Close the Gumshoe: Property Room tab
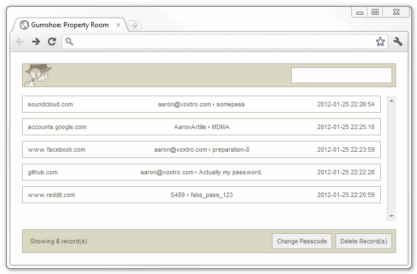Image resolution: width=417 pixels, height=274 pixels. [x=118, y=25]
